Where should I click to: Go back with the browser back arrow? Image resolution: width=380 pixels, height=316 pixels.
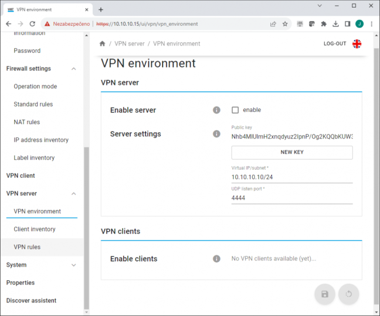8,23
